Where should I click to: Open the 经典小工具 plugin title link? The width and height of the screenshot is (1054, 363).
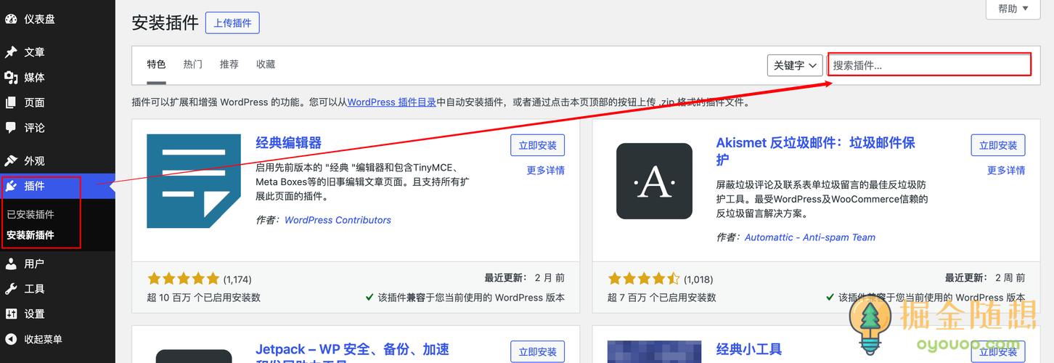tap(749, 350)
